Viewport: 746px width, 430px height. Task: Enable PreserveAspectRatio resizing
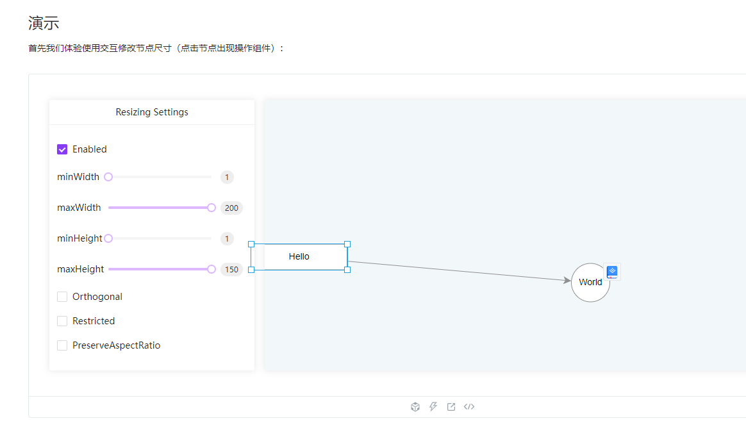(62, 345)
